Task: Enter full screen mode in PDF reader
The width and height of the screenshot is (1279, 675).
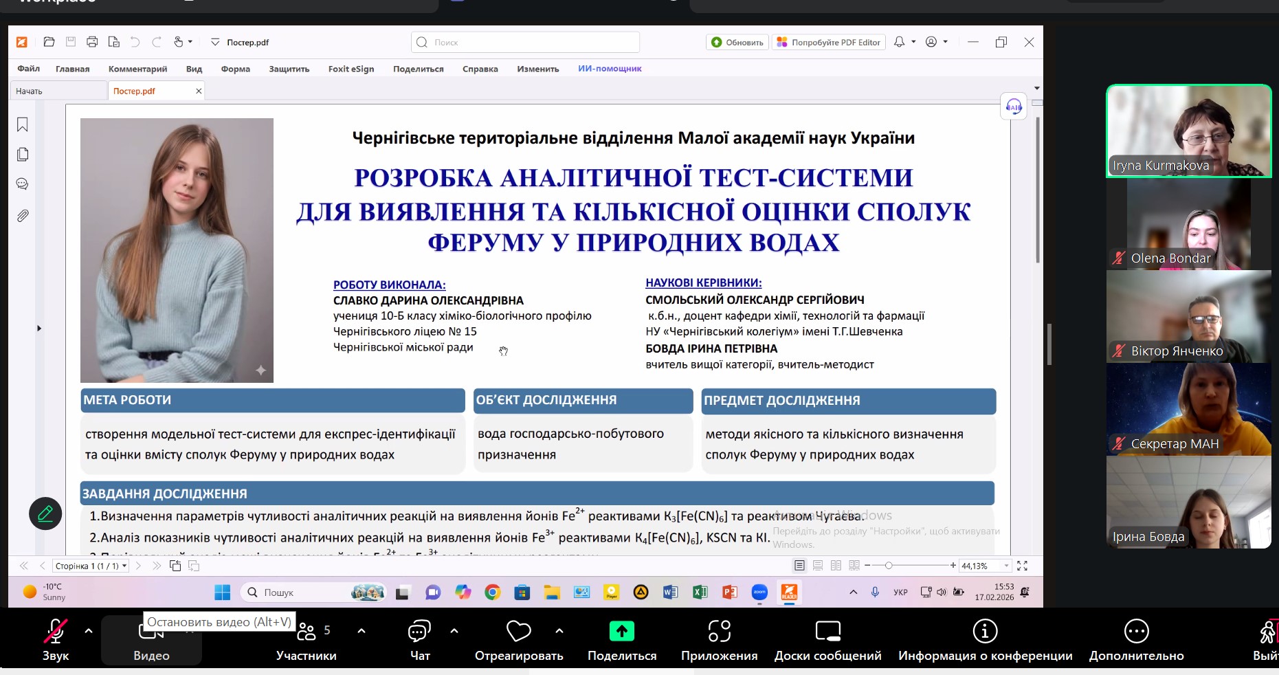Action: coord(1022,566)
